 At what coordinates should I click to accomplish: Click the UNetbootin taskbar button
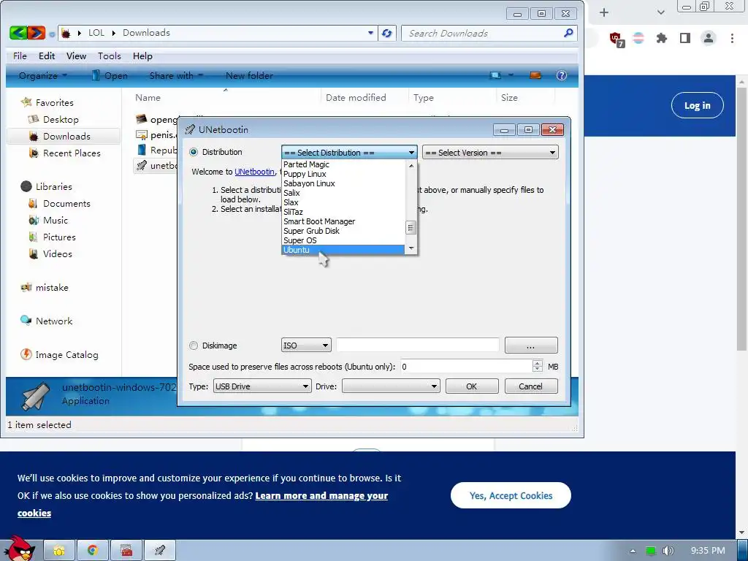click(160, 551)
